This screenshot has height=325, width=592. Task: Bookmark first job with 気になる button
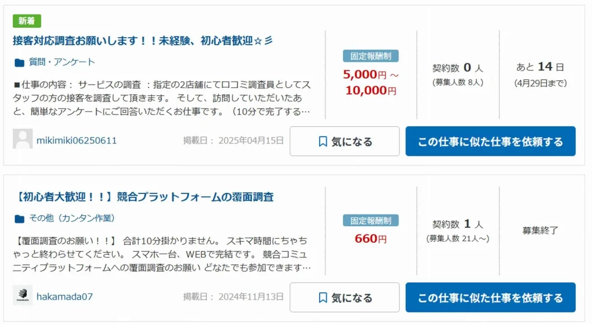tap(345, 141)
